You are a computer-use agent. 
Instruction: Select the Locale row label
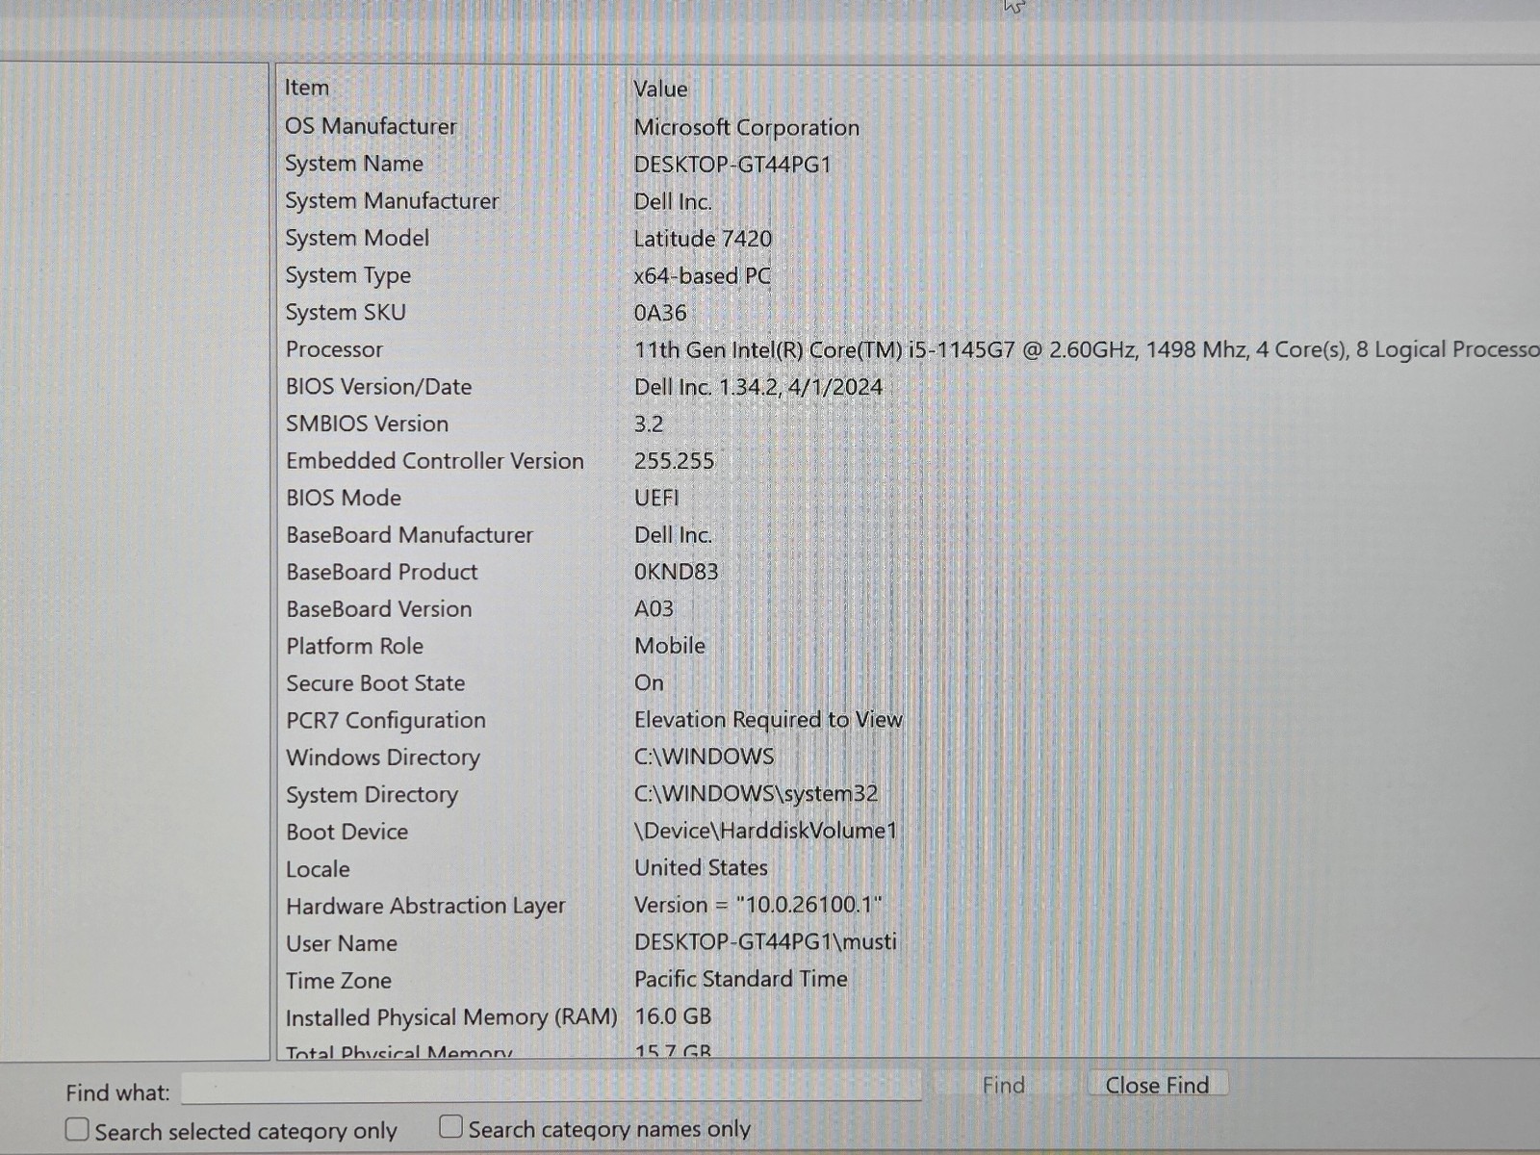pyautogui.click(x=318, y=869)
